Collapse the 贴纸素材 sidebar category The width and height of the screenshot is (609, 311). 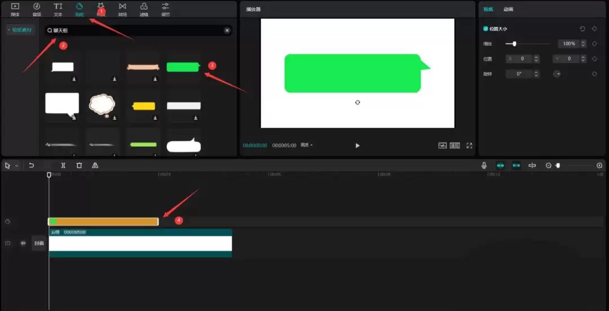pos(21,29)
